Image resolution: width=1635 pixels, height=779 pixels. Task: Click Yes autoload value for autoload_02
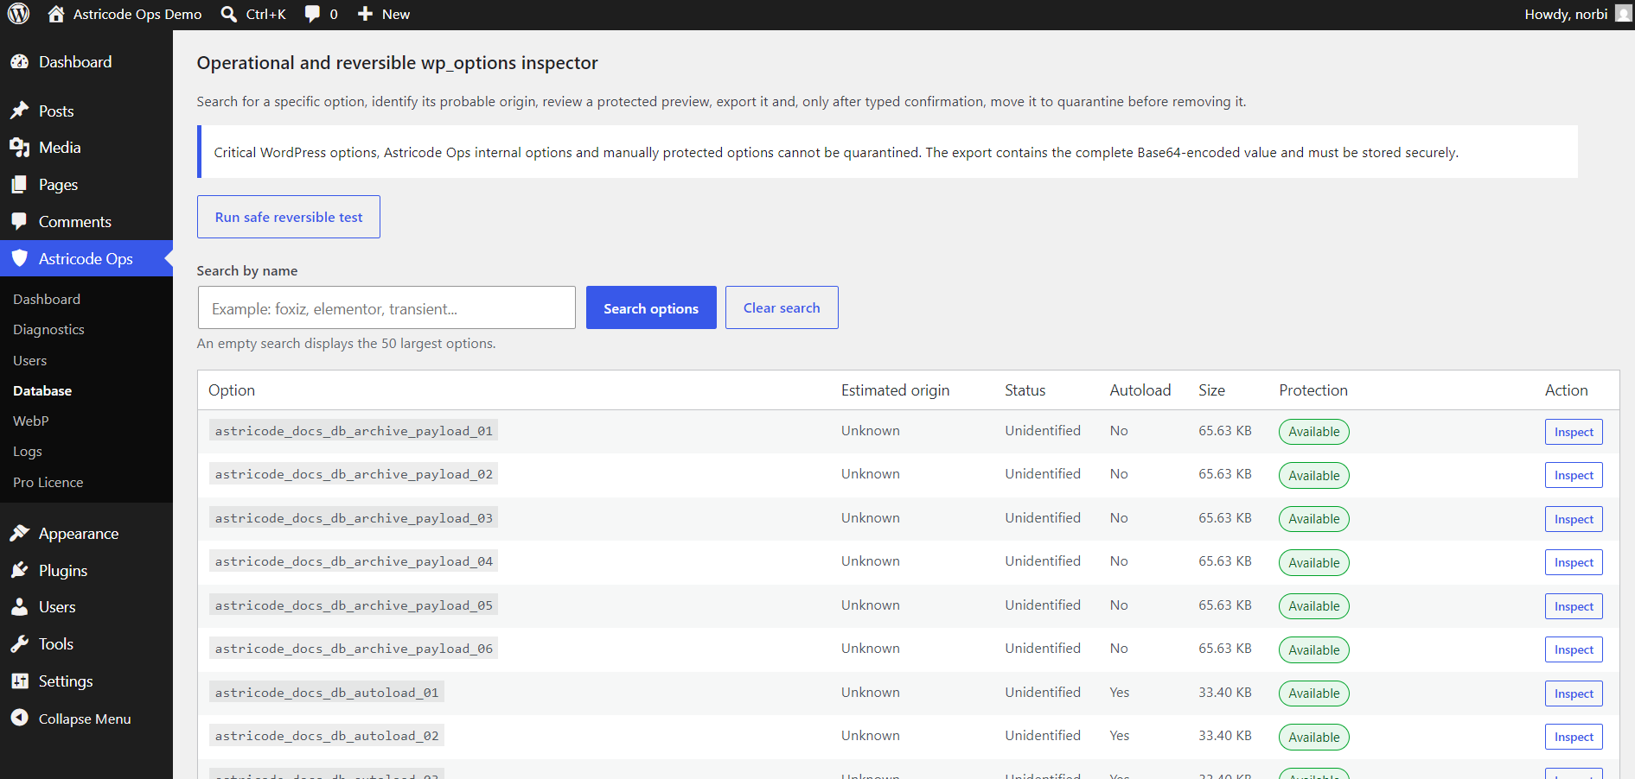[1120, 736]
